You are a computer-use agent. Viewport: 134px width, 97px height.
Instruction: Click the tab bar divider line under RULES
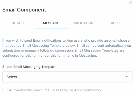click(x=116, y=29)
